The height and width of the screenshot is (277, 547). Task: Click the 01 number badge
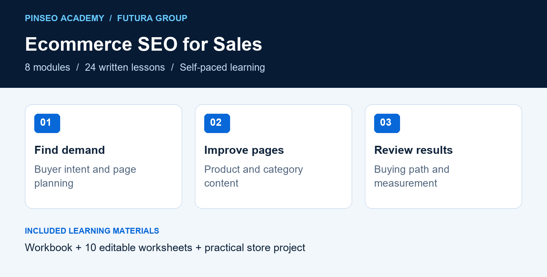47,123
